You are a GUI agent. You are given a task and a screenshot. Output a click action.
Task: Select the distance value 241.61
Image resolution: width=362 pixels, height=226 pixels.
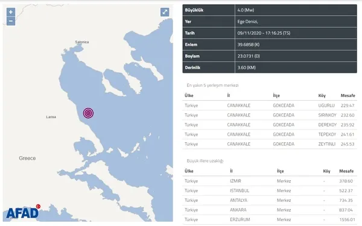pyautogui.click(x=348, y=134)
